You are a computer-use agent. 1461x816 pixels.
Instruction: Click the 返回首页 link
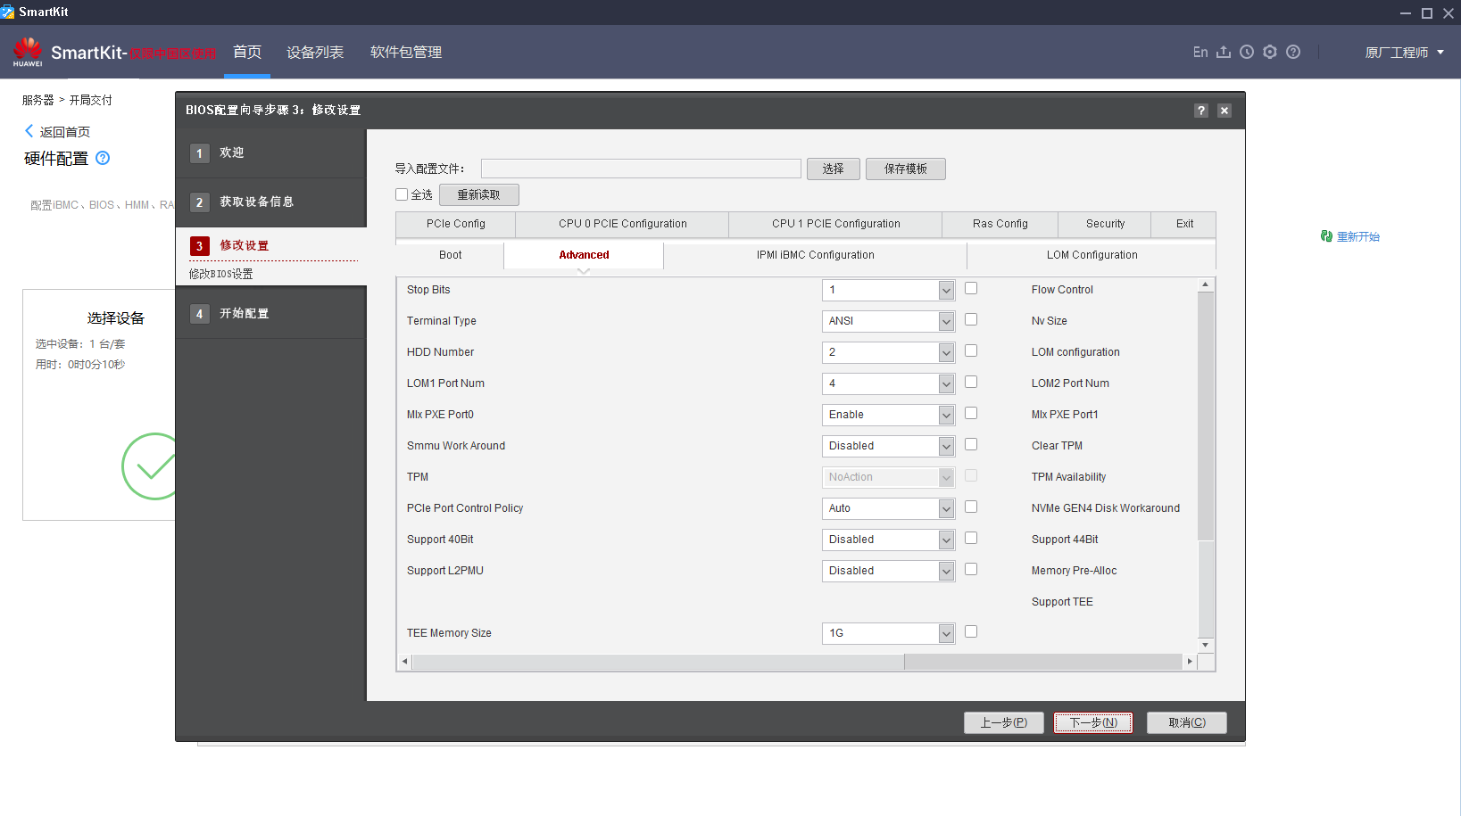(x=65, y=132)
